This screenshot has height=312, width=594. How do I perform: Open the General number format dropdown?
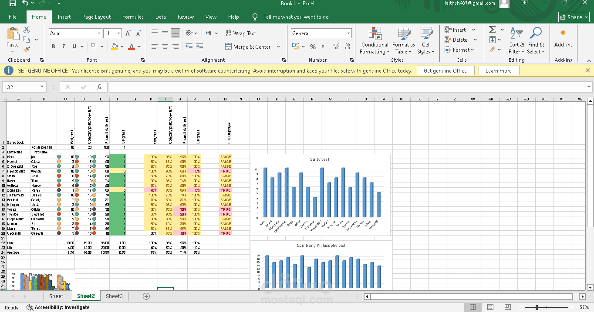click(x=348, y=33)
